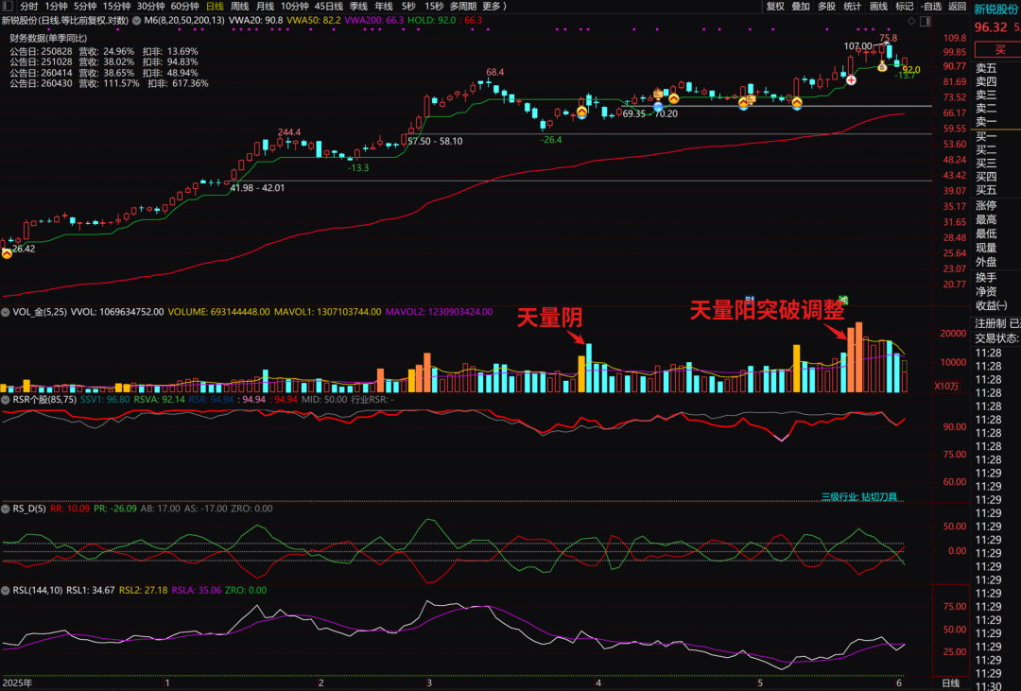
Task: Switch to the 周线 weekly tab
Action: 239,6
